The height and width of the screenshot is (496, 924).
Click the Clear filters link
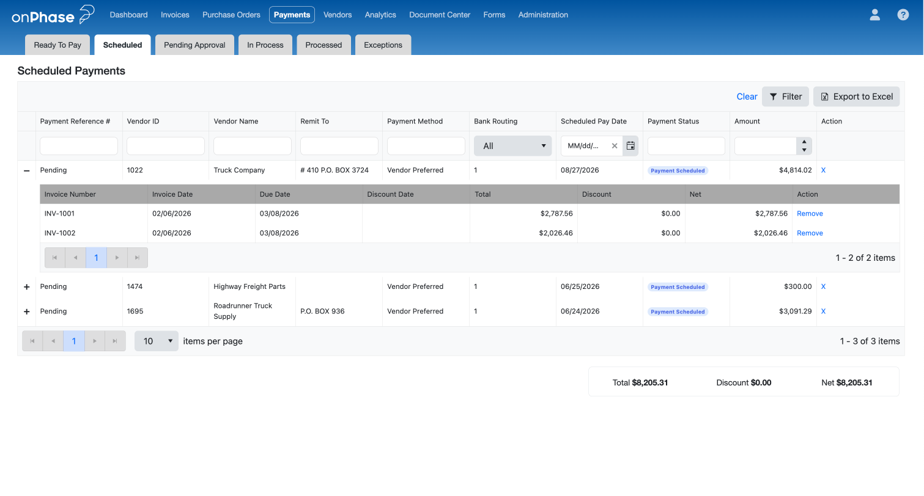(x=747, y=97)
